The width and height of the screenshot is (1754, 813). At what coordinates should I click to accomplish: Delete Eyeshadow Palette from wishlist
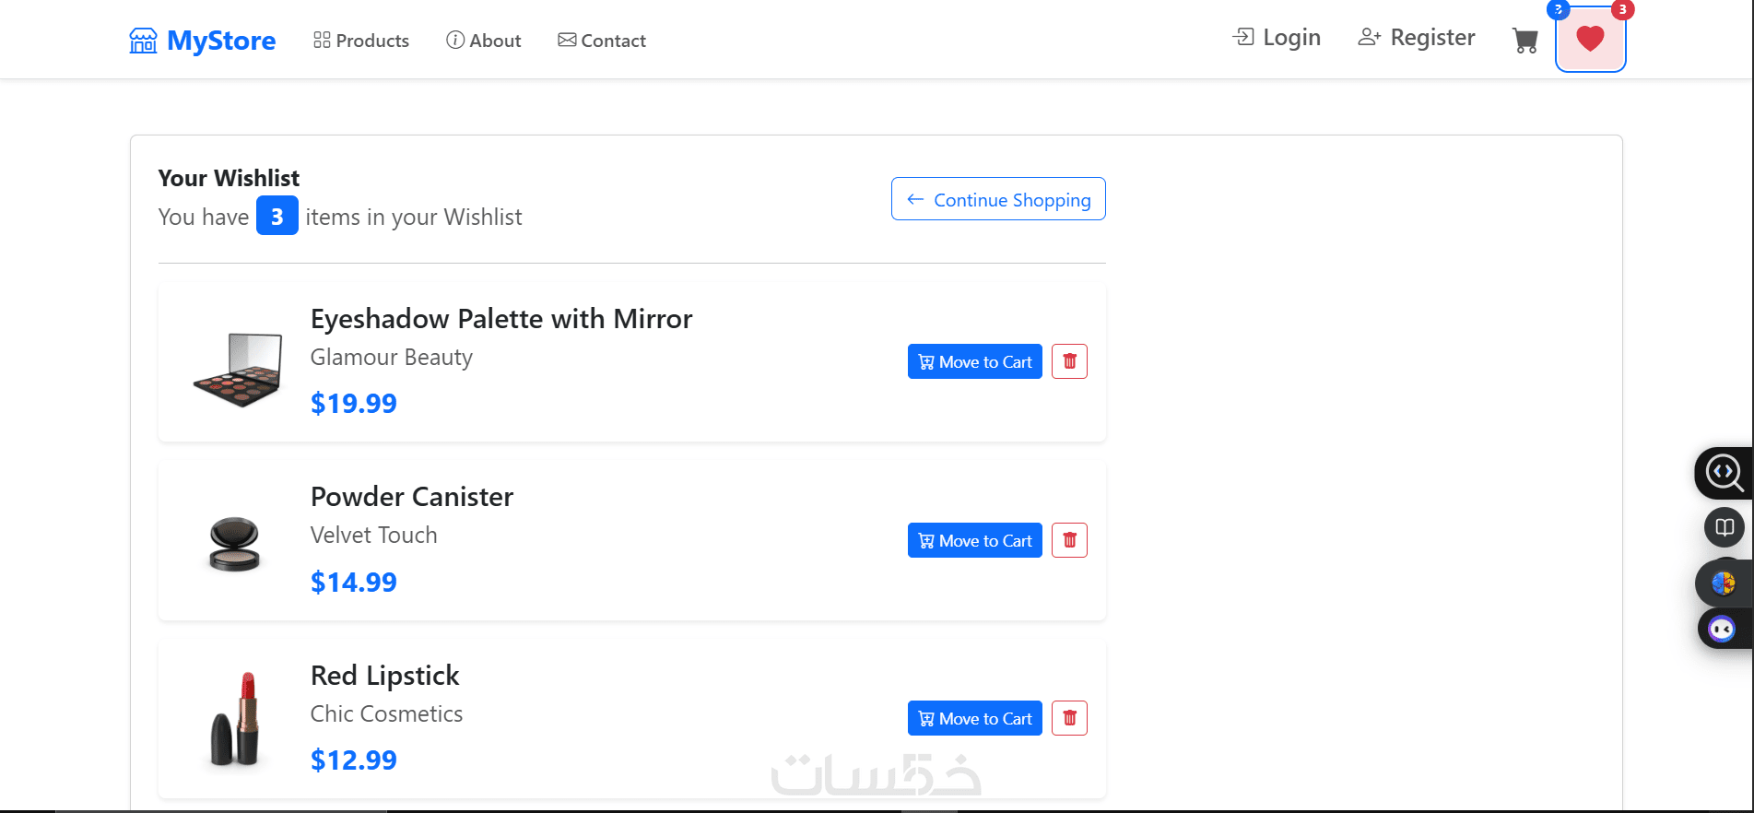[1069, 361]
